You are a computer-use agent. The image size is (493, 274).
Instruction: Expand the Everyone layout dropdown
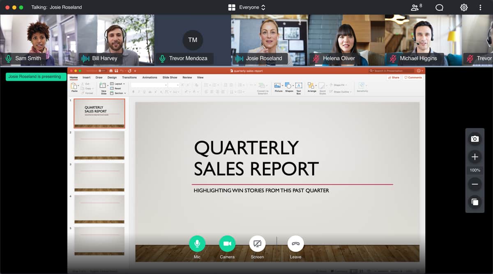(x=247, y=7)
